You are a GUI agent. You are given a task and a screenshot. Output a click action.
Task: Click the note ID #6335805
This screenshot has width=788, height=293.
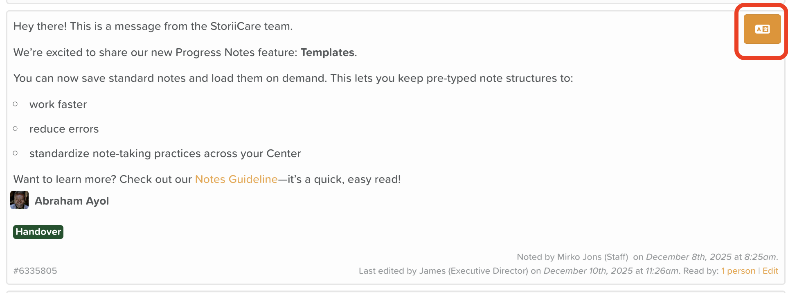tap(35, 271)
